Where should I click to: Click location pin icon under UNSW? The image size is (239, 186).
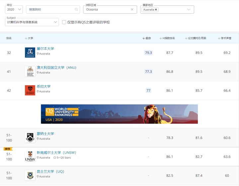[38, 158]
